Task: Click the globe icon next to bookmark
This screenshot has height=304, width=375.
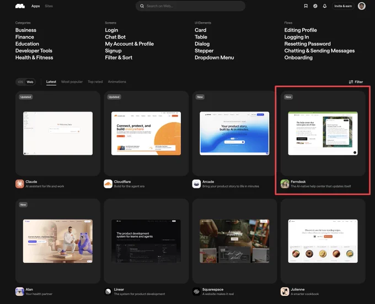Action: click(315, 6)
